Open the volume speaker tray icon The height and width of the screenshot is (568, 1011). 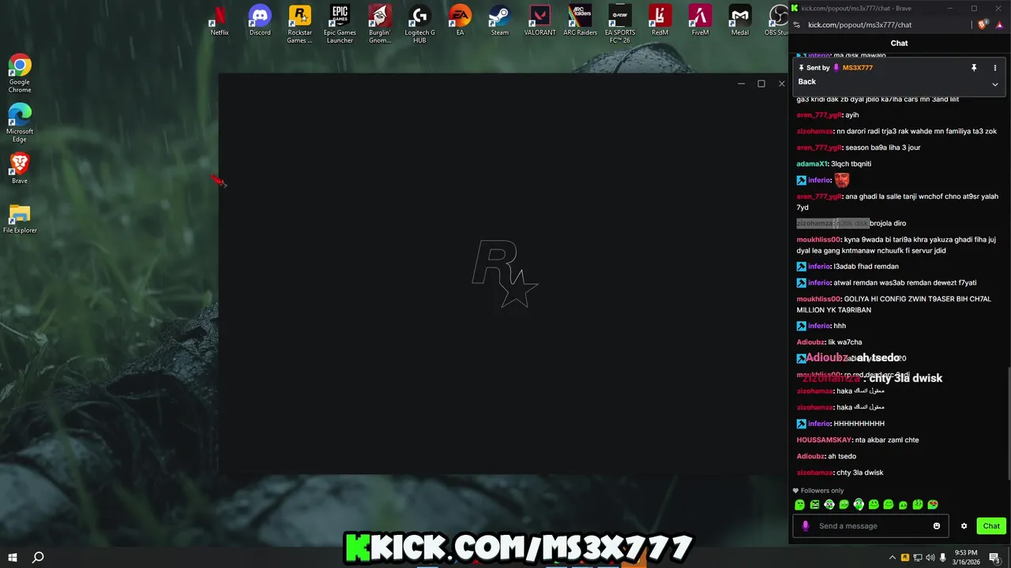[x=930, y=558]
